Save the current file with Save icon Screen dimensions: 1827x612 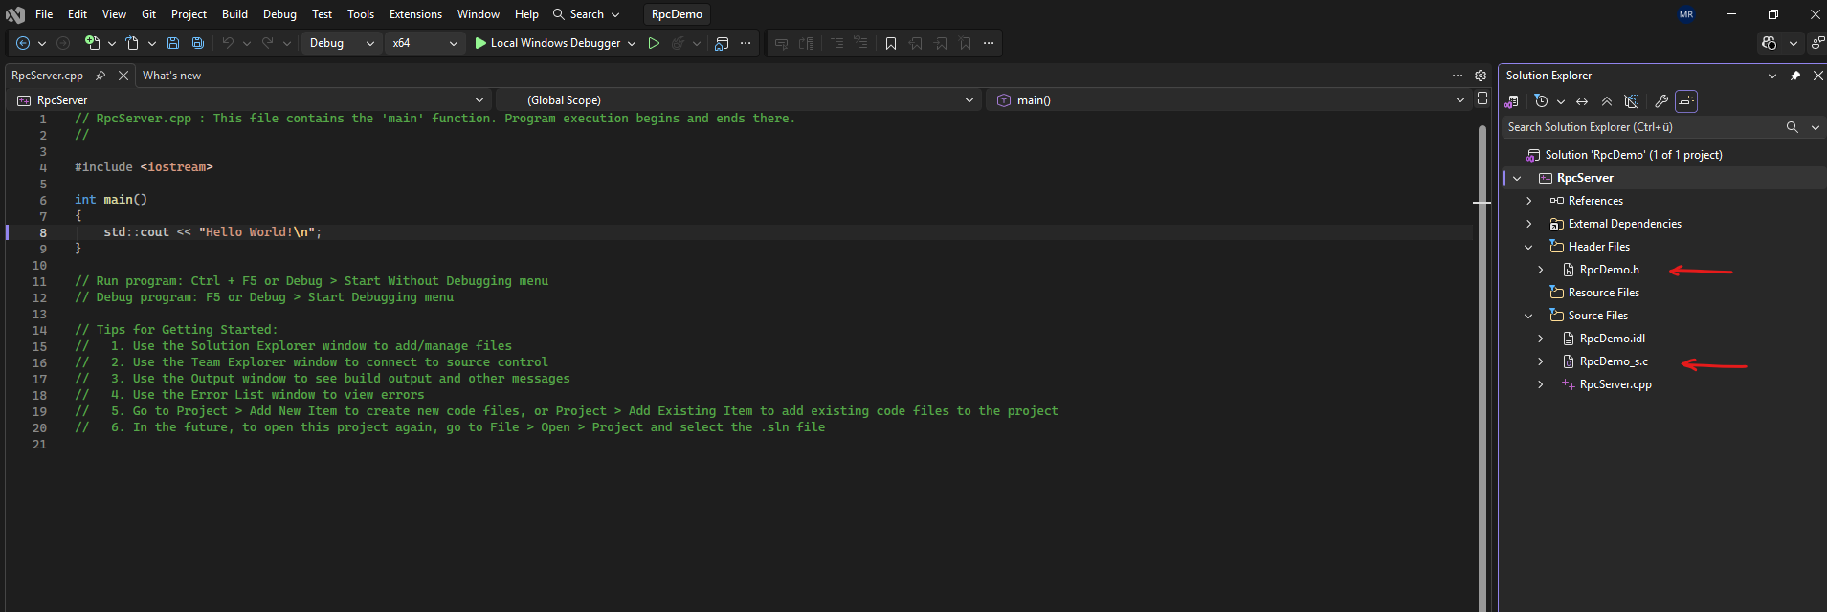pos(173,43)
